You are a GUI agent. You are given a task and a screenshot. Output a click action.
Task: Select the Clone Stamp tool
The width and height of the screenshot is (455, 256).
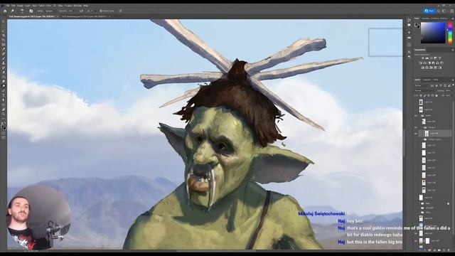(x=4, y=63)
